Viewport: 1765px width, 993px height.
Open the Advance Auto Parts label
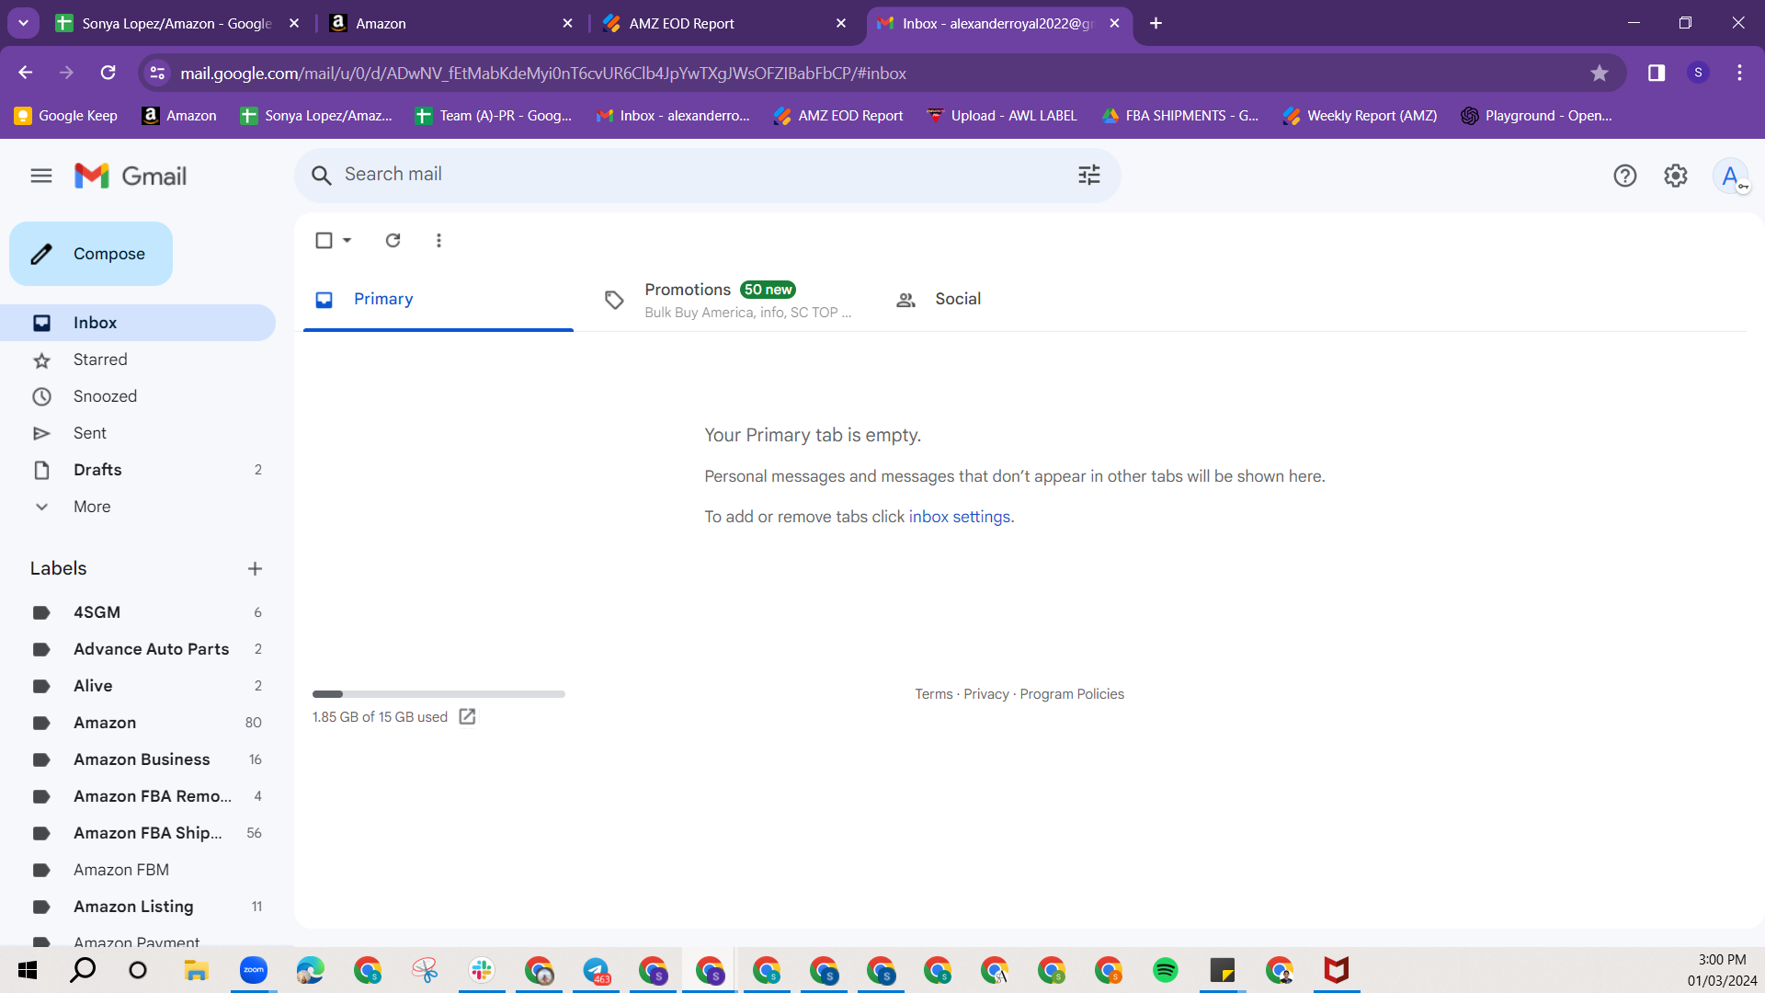[138, 649]
